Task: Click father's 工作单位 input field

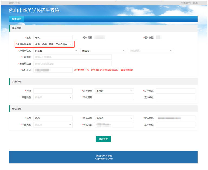Action: [x=175, y=98]
